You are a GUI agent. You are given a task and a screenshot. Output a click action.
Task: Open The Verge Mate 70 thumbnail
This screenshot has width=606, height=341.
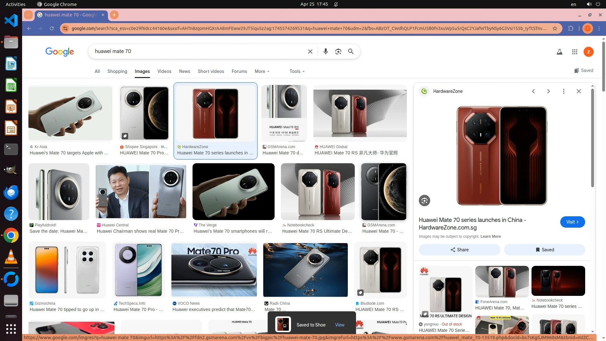233,192
